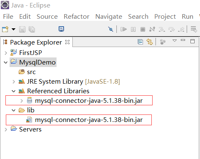Toggle Link with Editor icon
Screen dimensions: 200x159
tap(150, 42)
